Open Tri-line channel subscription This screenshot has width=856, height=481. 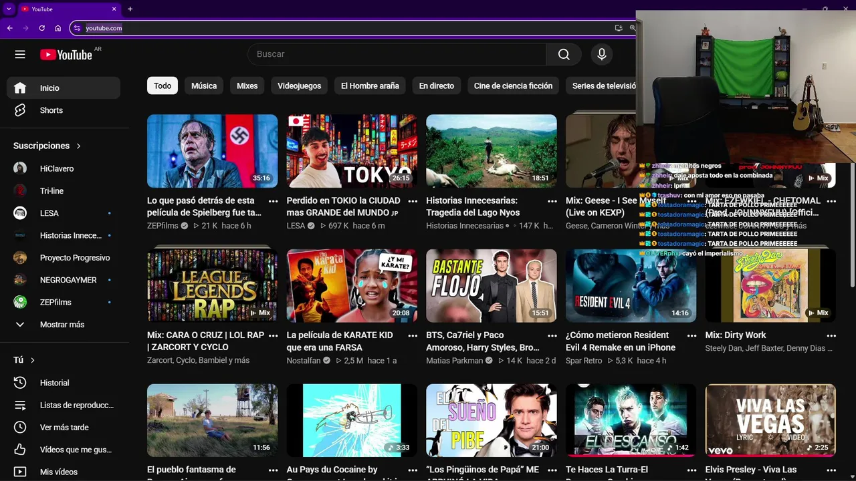(x=64, y=190)
